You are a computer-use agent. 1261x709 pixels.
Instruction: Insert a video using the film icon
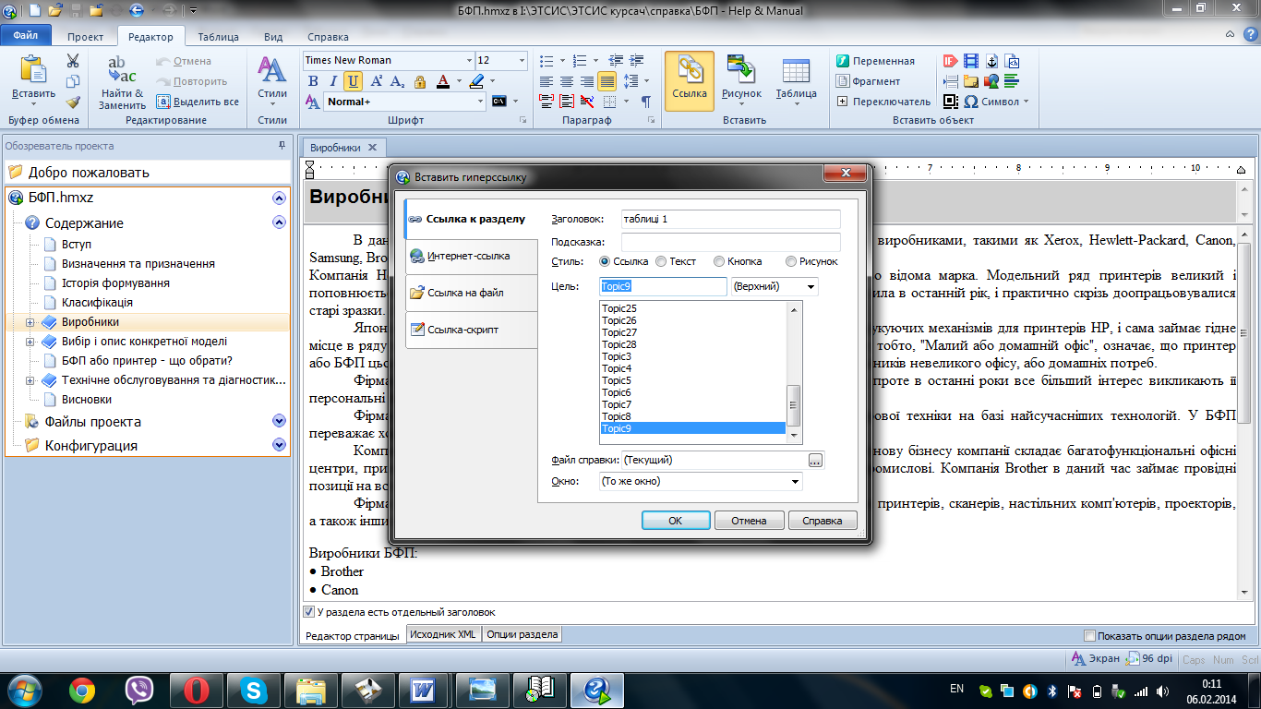point(970,61)
